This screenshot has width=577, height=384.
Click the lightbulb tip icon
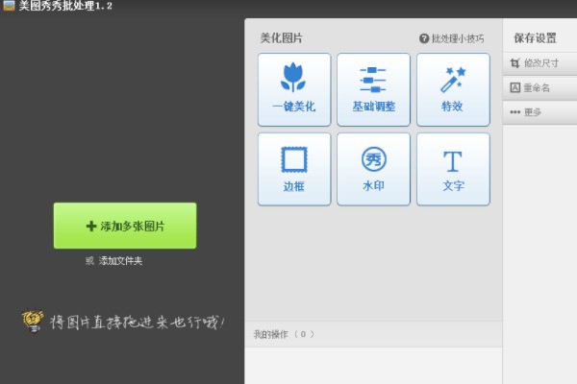pyautogui.click(x=33, y=322)
